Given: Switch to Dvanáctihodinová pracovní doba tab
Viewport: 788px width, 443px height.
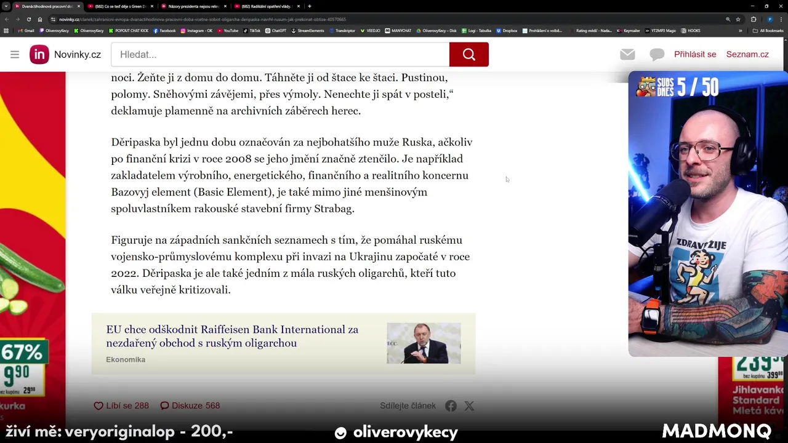Looking at the screenshot, I should [x=47, y=6].
